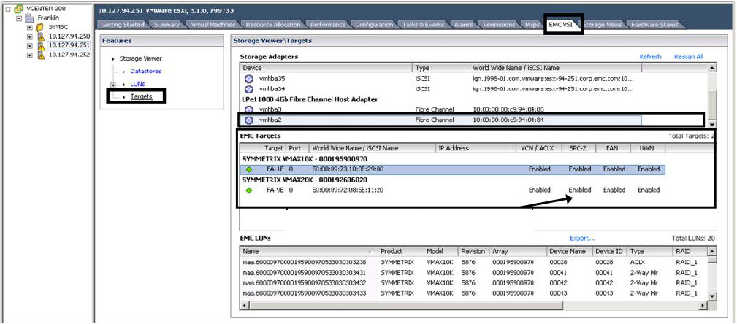
Task: Expand the 10.127.94.252 host node
Action: click(x=30, y=55)
